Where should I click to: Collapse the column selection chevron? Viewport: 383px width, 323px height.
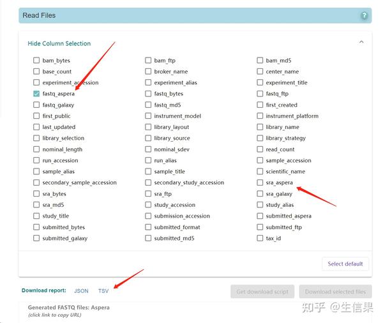point(361,43)
